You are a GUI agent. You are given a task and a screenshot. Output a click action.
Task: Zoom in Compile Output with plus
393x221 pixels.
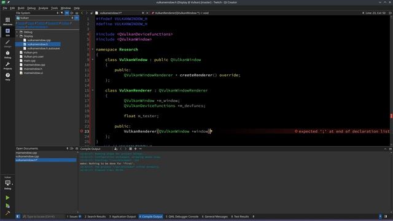(136, 149)
